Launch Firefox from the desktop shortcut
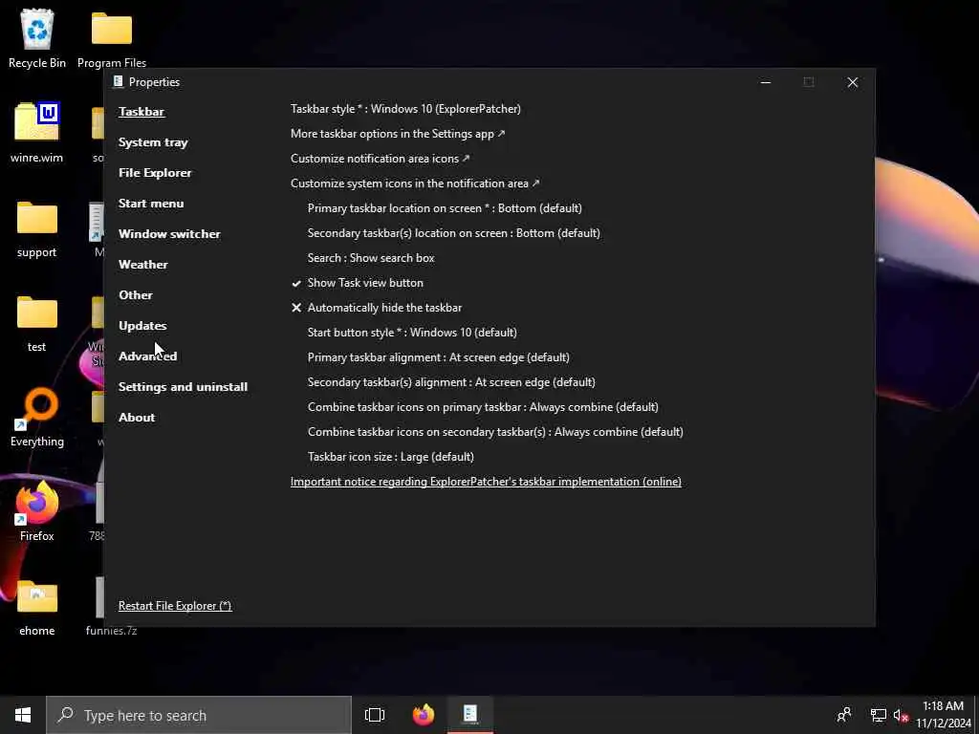 [x=37, y=512]
